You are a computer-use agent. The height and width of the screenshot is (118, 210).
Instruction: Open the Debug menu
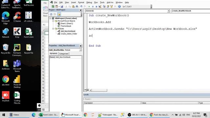coord(89,2)
